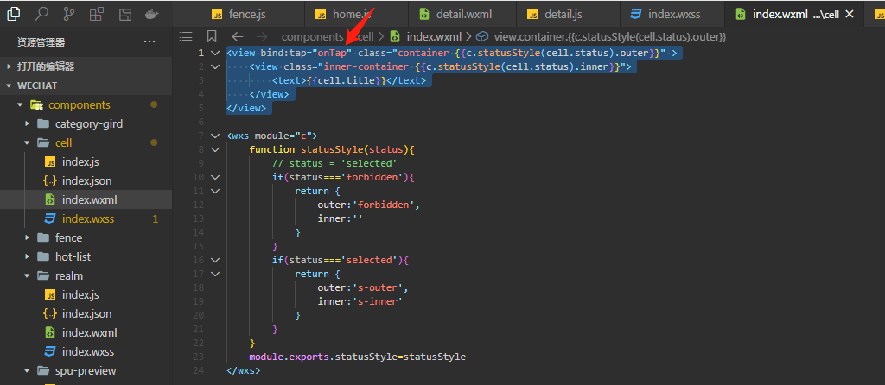The image size is (885, 385).
Task: Open the explorer more actions ellipsis
Action: coord(150,41)
